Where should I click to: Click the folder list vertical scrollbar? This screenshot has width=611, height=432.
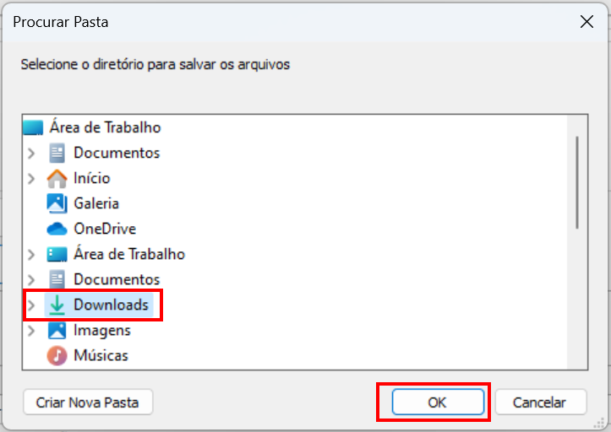pyautogui.click(x=577, y=183)
